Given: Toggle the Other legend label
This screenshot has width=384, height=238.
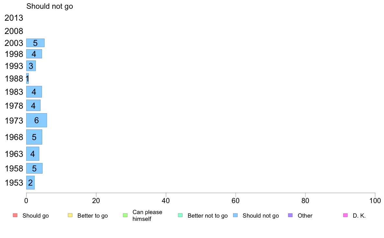Looking at the screenshot, I should (x=305, y=216).
